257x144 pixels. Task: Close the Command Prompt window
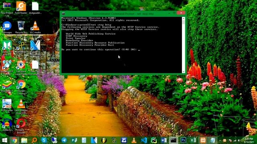(181, 13)
